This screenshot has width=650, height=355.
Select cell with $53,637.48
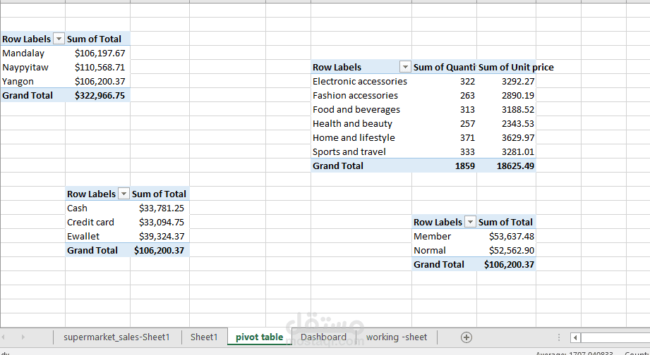pos(506,236)
